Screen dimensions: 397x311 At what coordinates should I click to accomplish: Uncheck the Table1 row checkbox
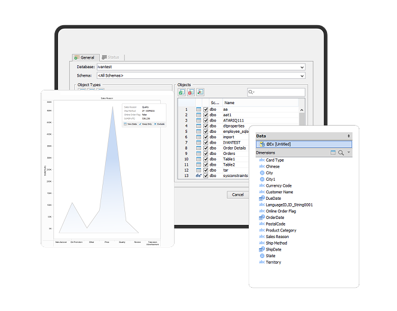point(206,159)
